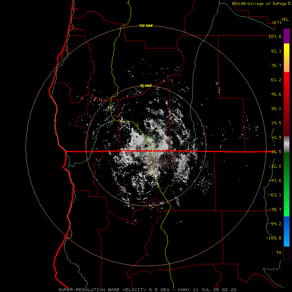Screen dimensions: 292x292
Task: Click the 107.8 velocity scale value
Action: [x=275, y=36]
